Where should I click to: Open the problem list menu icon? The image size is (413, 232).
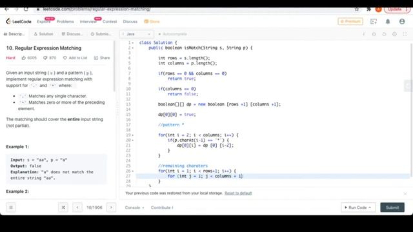(11, 208)
